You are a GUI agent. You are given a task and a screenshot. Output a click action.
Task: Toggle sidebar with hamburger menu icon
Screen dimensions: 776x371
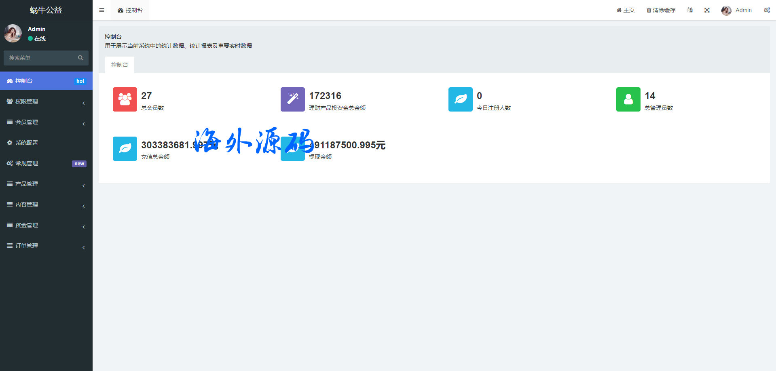point(102,10)
